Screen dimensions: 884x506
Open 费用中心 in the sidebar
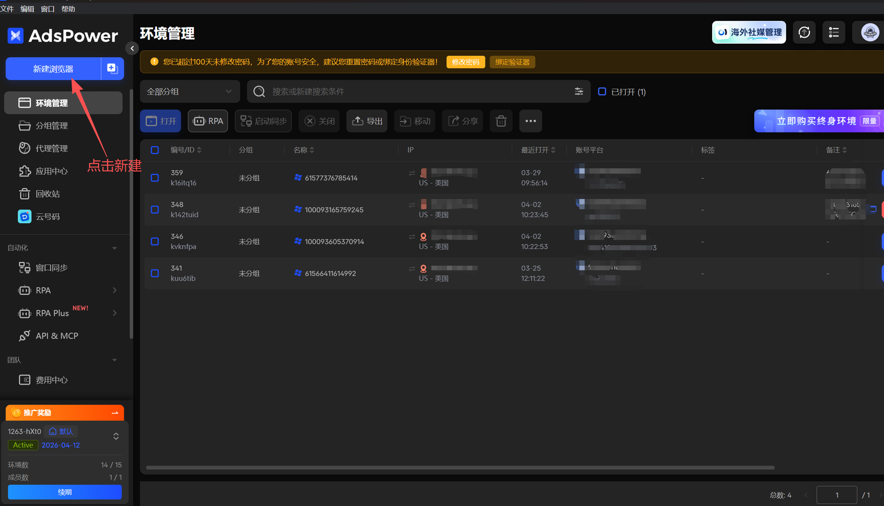[64, 380]
